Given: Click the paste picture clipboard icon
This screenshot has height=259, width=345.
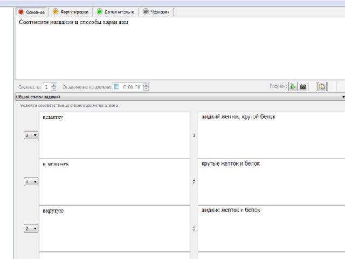Looking at the screenshot, I should [322, 86].
